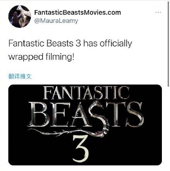This screenshot has height=171, width=170.
Task: Open the FantasticBeastsMovies.com display name
Action: coord(78,12)
